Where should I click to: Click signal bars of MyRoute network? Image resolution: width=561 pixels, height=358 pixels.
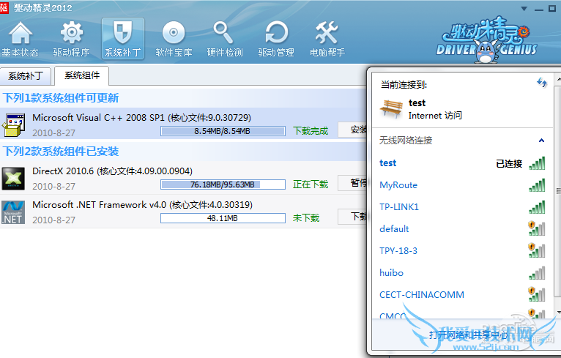coord(537,185)
